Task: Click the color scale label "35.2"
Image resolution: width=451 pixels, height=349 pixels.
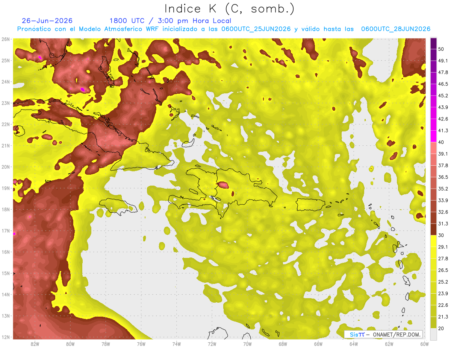Action: click(443, 189)
